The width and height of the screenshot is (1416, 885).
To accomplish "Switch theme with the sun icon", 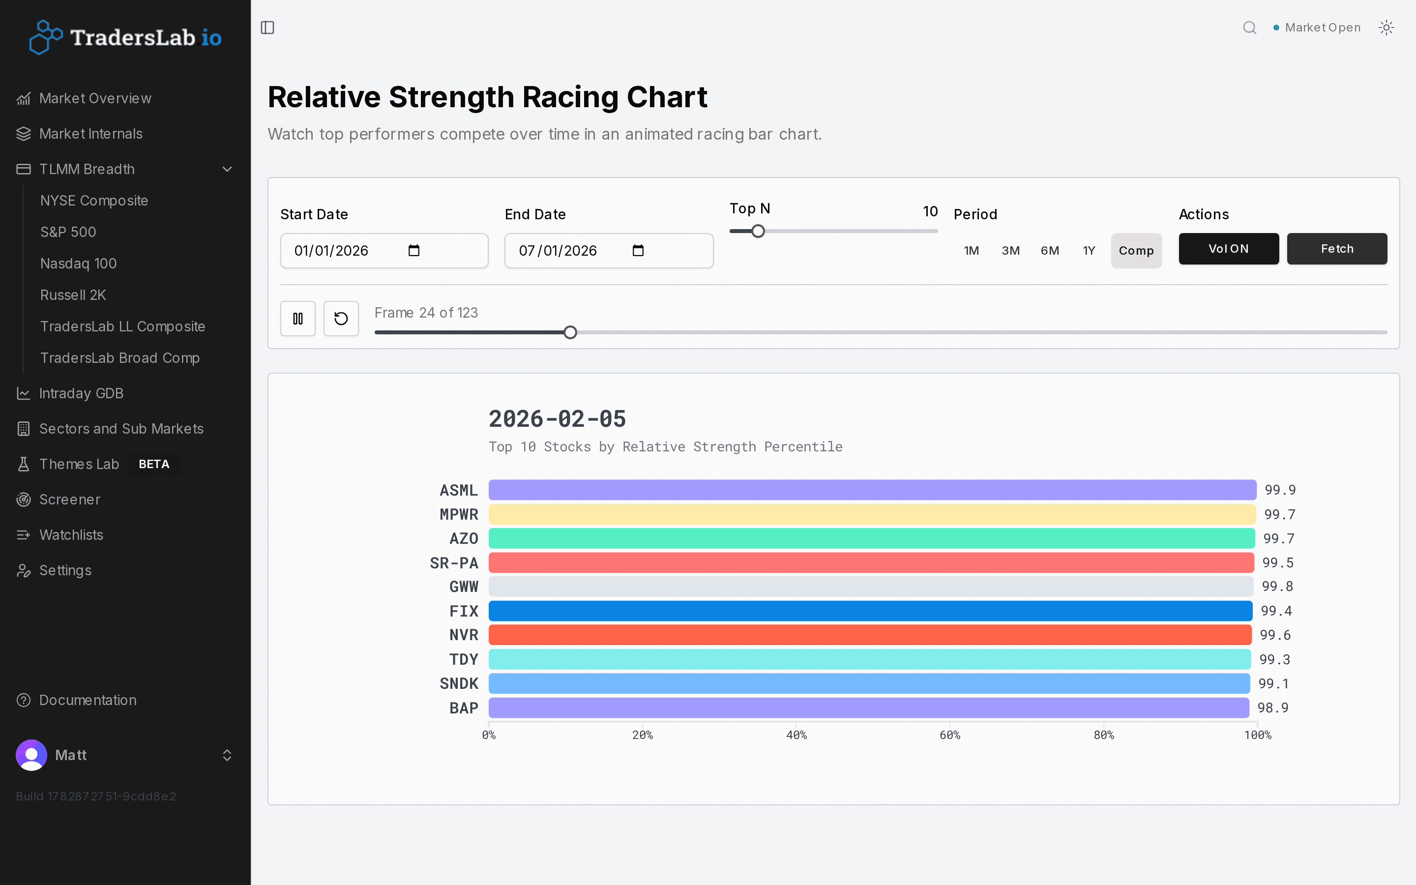I will (1386, 28).
